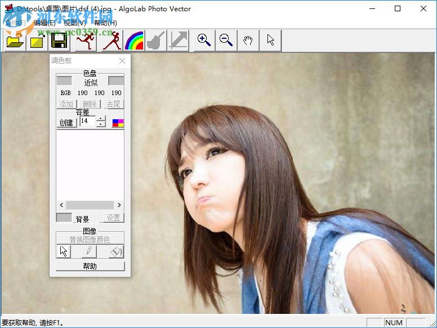Click the multicolor palette icon beside 容差
The width and height of the screenshot is (437, 328).
[x=118, y=123]
